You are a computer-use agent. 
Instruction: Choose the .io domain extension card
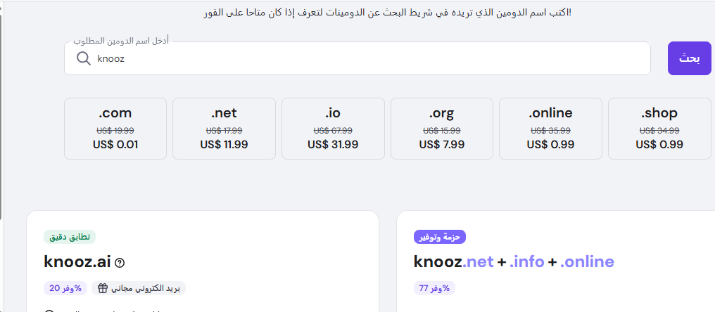333,129
